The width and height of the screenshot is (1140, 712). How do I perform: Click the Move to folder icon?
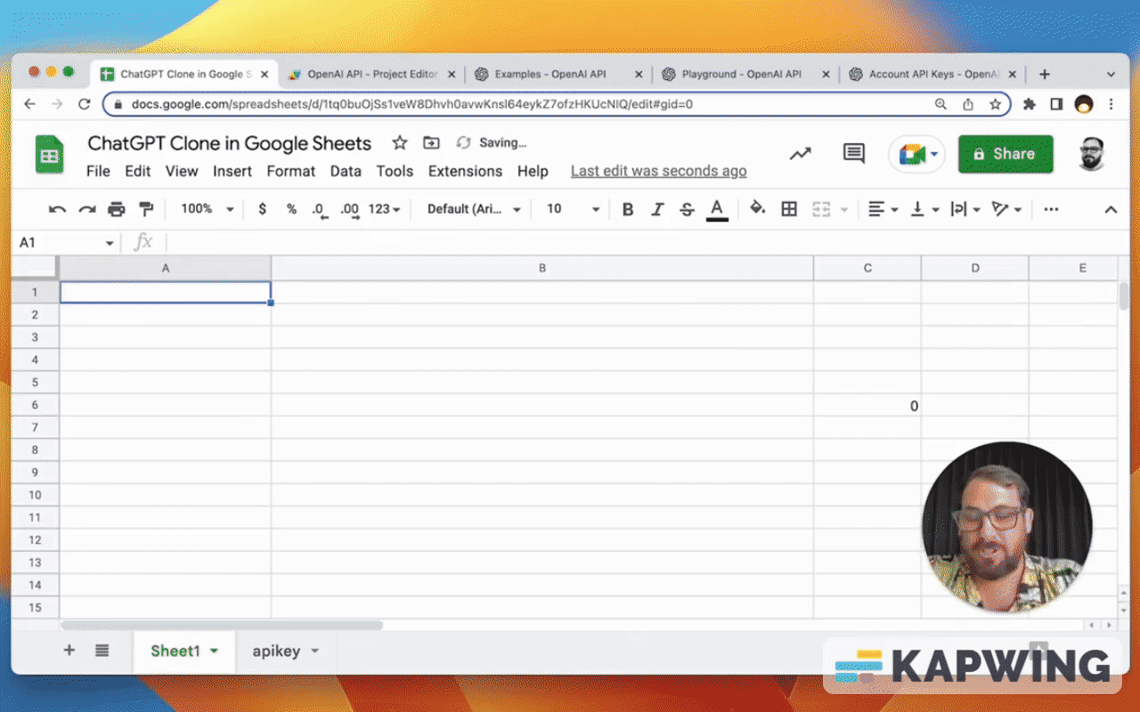coord(431,142)
